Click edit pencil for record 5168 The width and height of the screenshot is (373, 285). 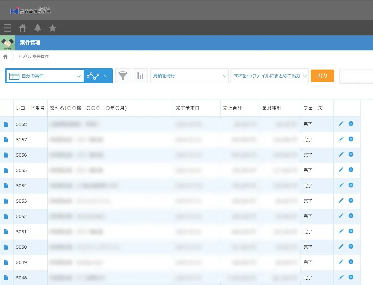pyautogui.click(x=341, y=124)
